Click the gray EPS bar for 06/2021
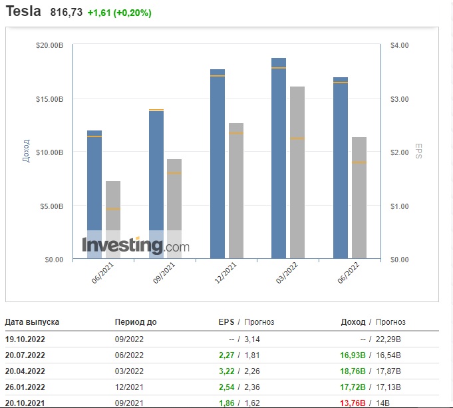Viewport: 453px width, 408px height. pos(113,220)
